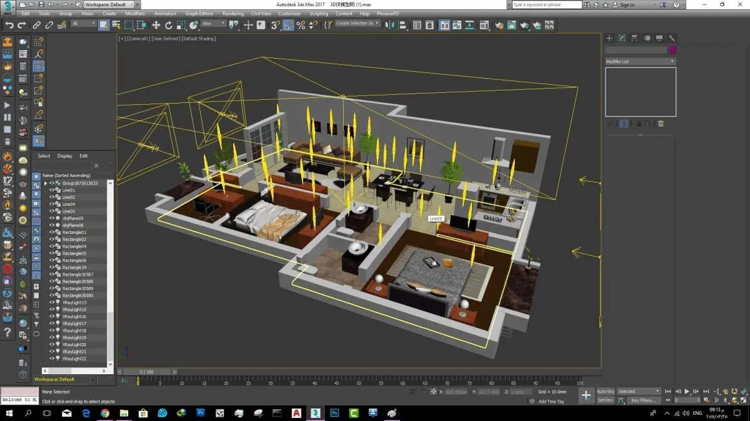Open the Selected key filter dropdown
The image size is (750, 421).
coord(638,391)
